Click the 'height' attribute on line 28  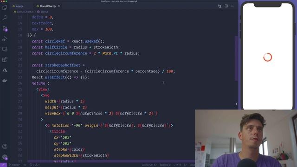point(52,107)
